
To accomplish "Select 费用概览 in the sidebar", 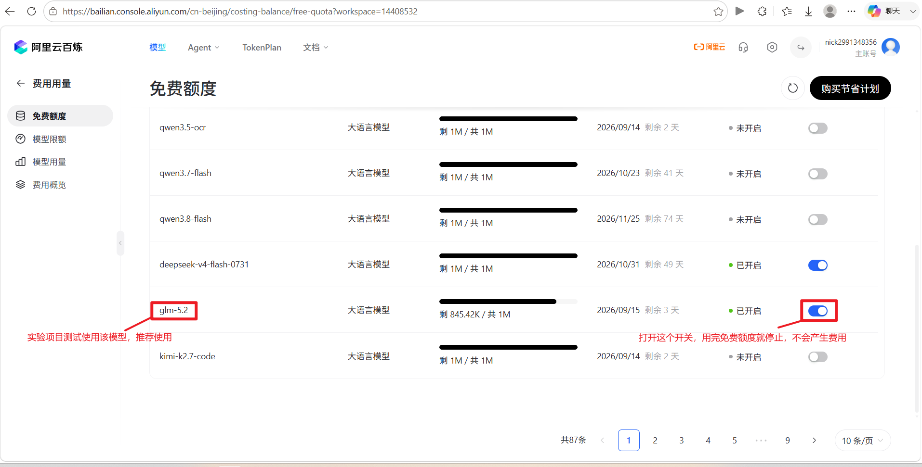I will tap(60, 185).
